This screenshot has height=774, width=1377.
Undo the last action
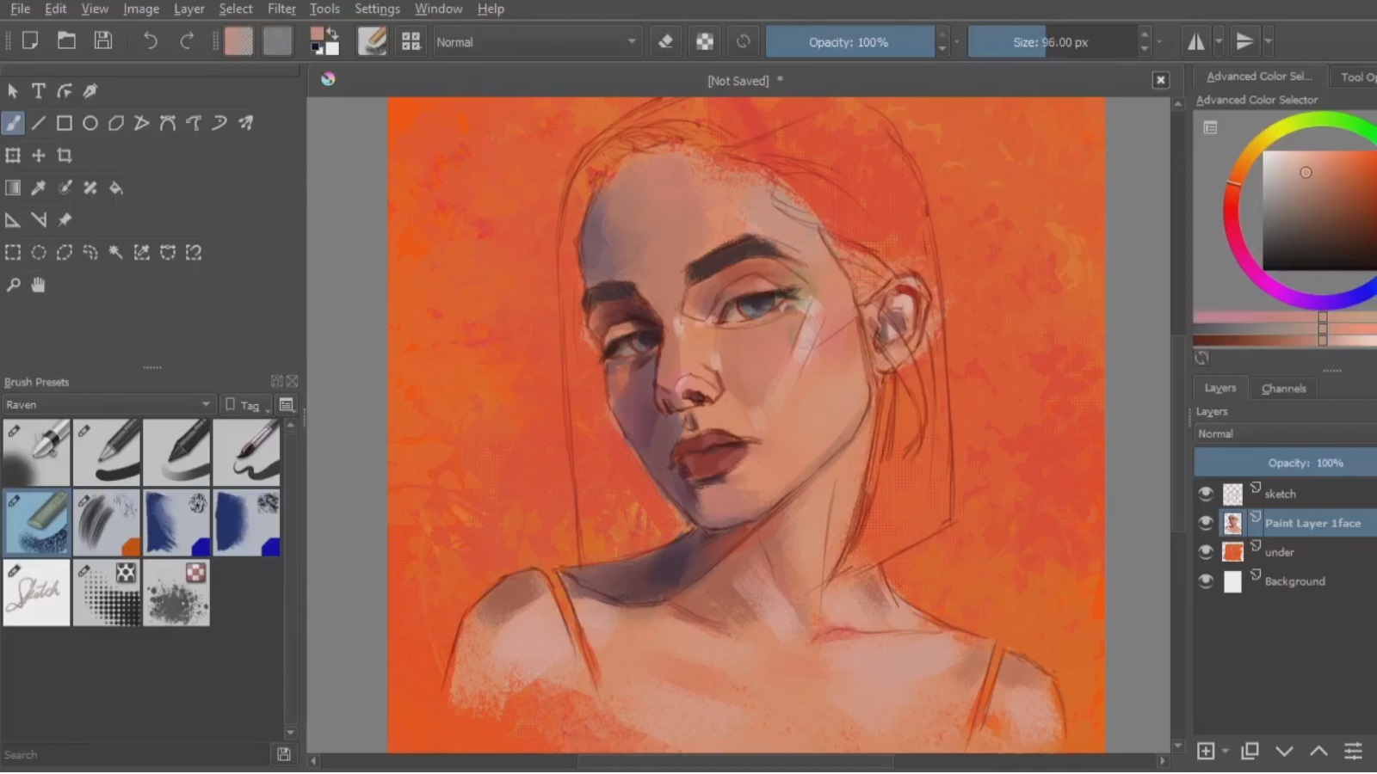(x=150, y=40)
